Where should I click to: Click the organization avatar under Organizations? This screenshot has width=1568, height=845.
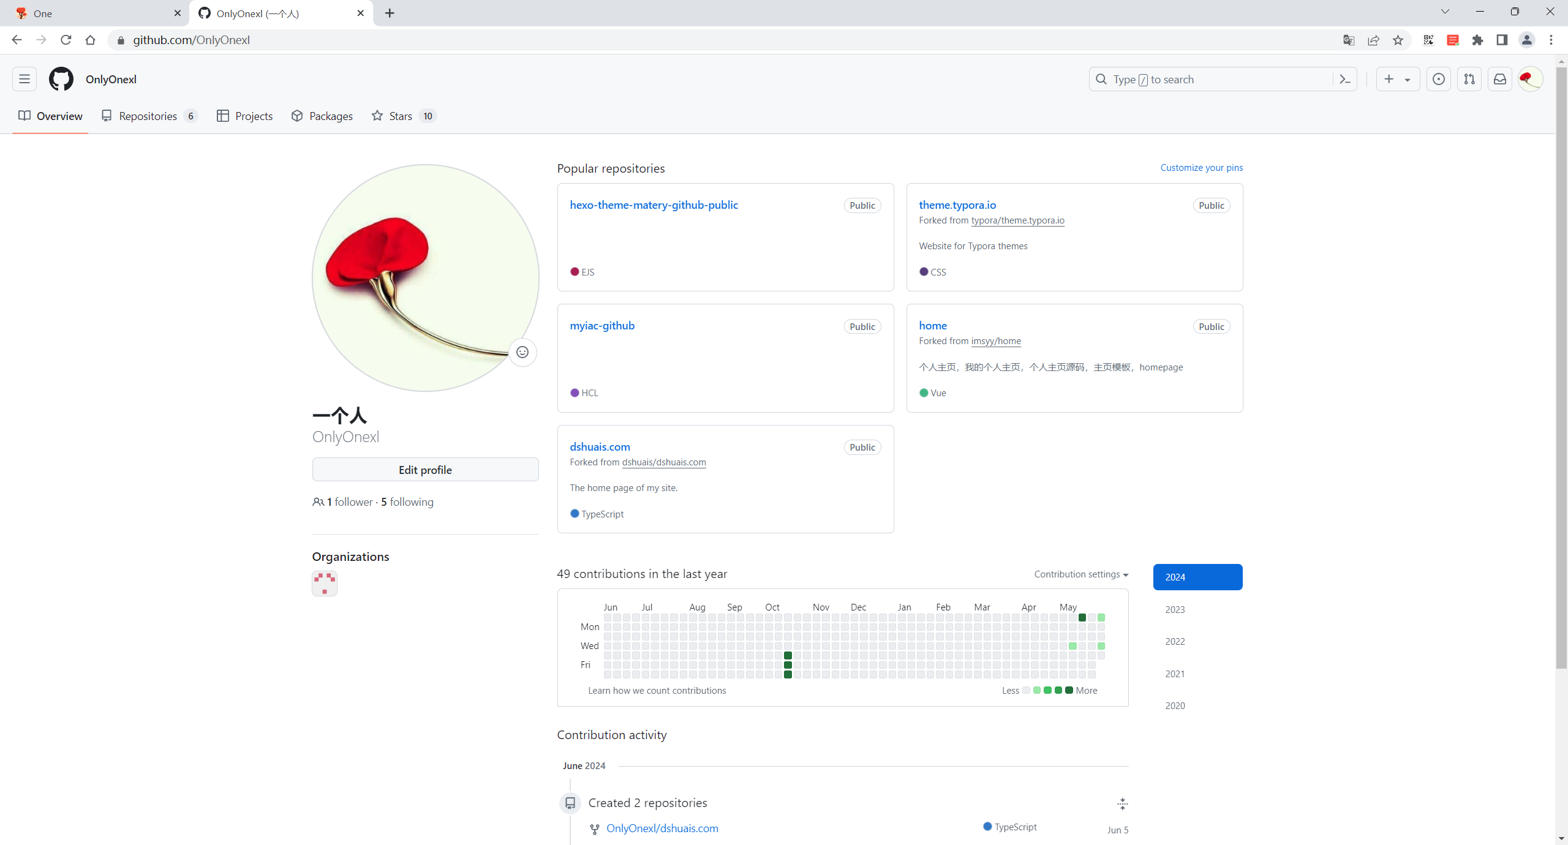[x=325, y=583]
